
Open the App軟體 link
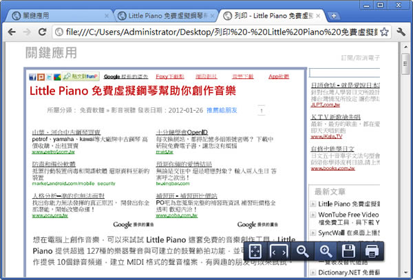279,76
